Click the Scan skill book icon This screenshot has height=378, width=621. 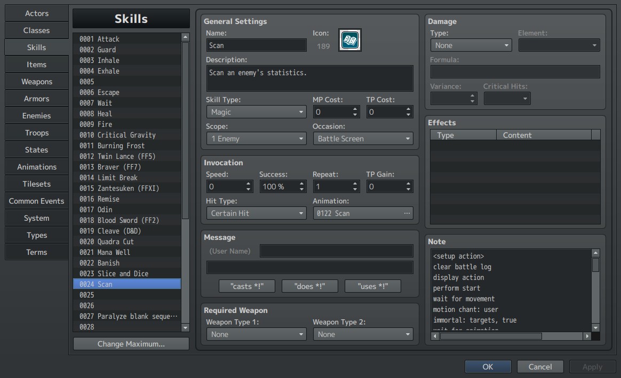coord(349,40)
